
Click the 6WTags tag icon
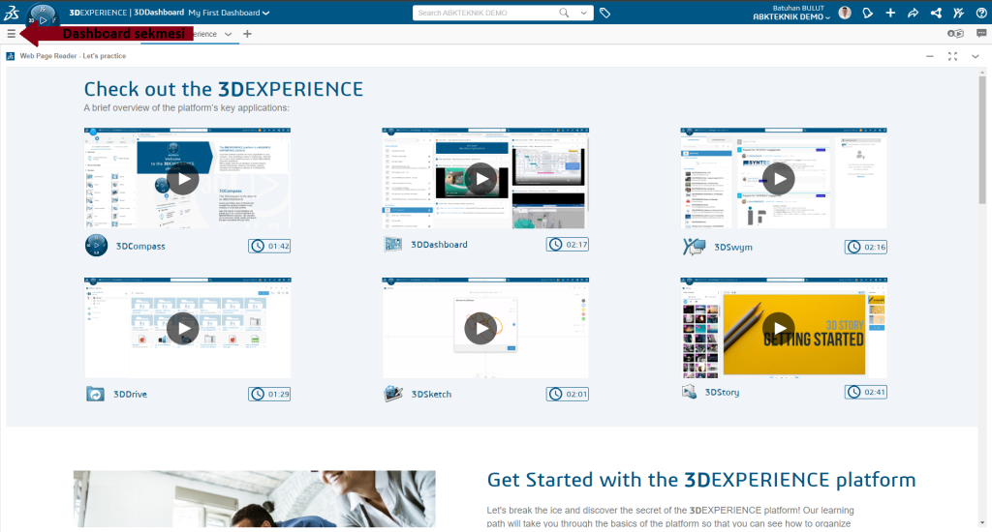click(605, 13)
